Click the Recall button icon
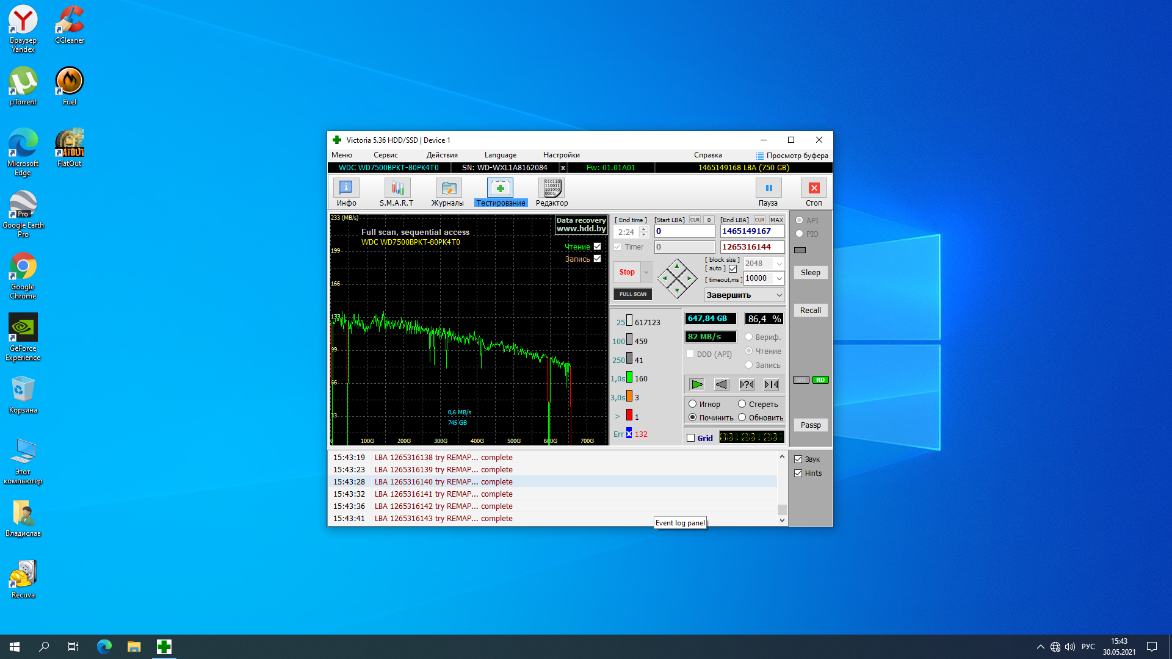 pos(811,310)
